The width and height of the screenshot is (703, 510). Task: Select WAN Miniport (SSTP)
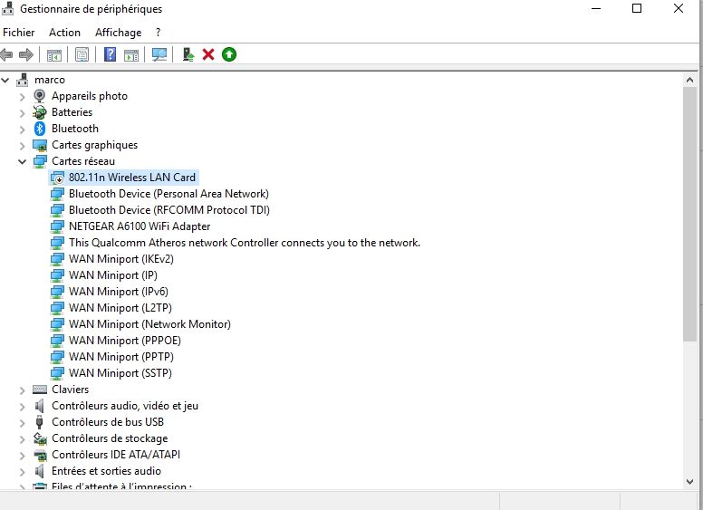[120, 373]
